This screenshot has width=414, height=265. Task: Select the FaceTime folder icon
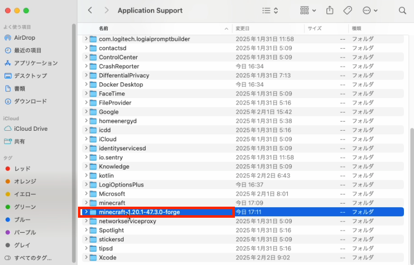tap(93, 94)
